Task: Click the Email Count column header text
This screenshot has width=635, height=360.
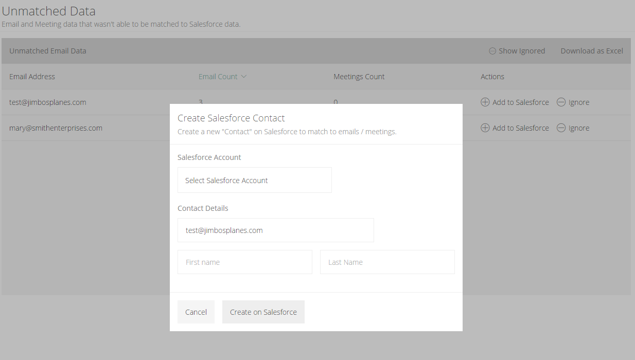Action: click(x=218, y=77)
